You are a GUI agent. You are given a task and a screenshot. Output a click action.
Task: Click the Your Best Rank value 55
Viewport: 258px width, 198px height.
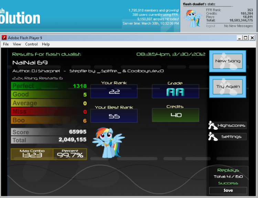click(114, 116)
